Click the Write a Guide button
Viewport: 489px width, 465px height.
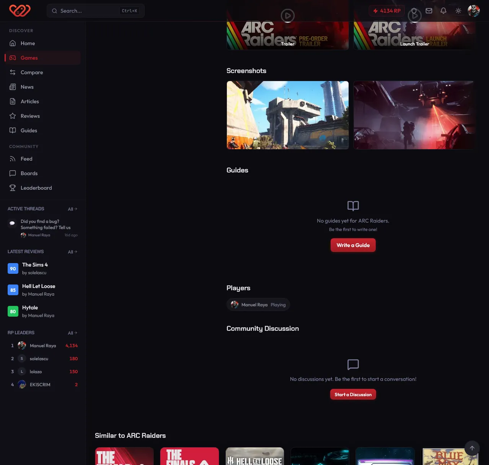pos(353,245)
